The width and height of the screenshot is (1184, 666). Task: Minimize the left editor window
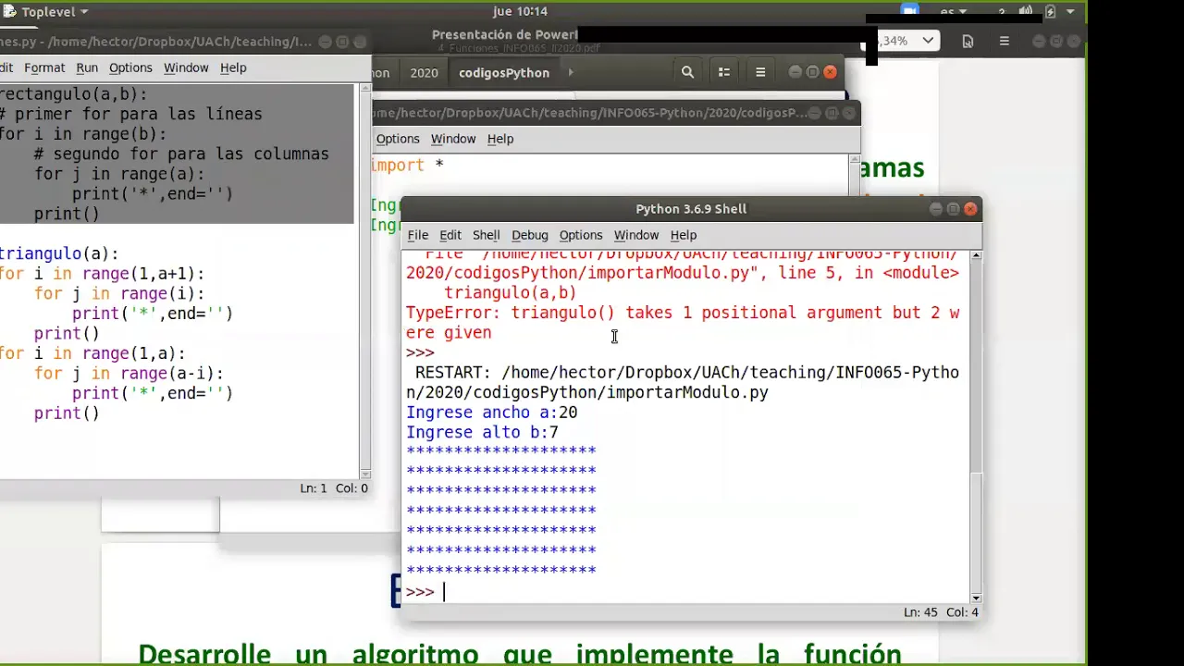[x=326, y=42]
